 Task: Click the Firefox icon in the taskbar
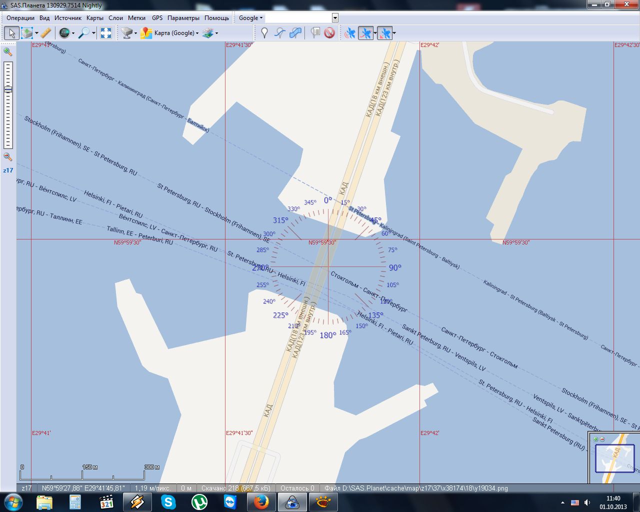[261, 501]
